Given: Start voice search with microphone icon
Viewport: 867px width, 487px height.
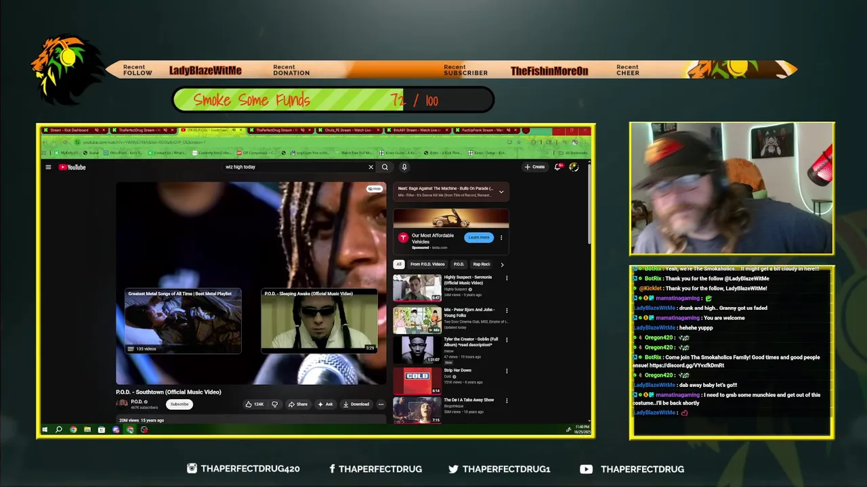Looking at the screenshot, I should tap(404, 167).
